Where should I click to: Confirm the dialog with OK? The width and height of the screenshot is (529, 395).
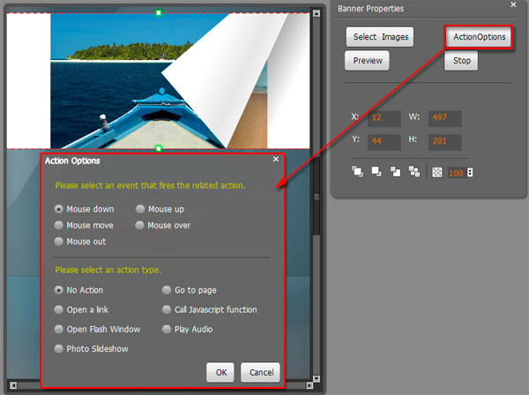pyautogui.click(x=220, y=372)
